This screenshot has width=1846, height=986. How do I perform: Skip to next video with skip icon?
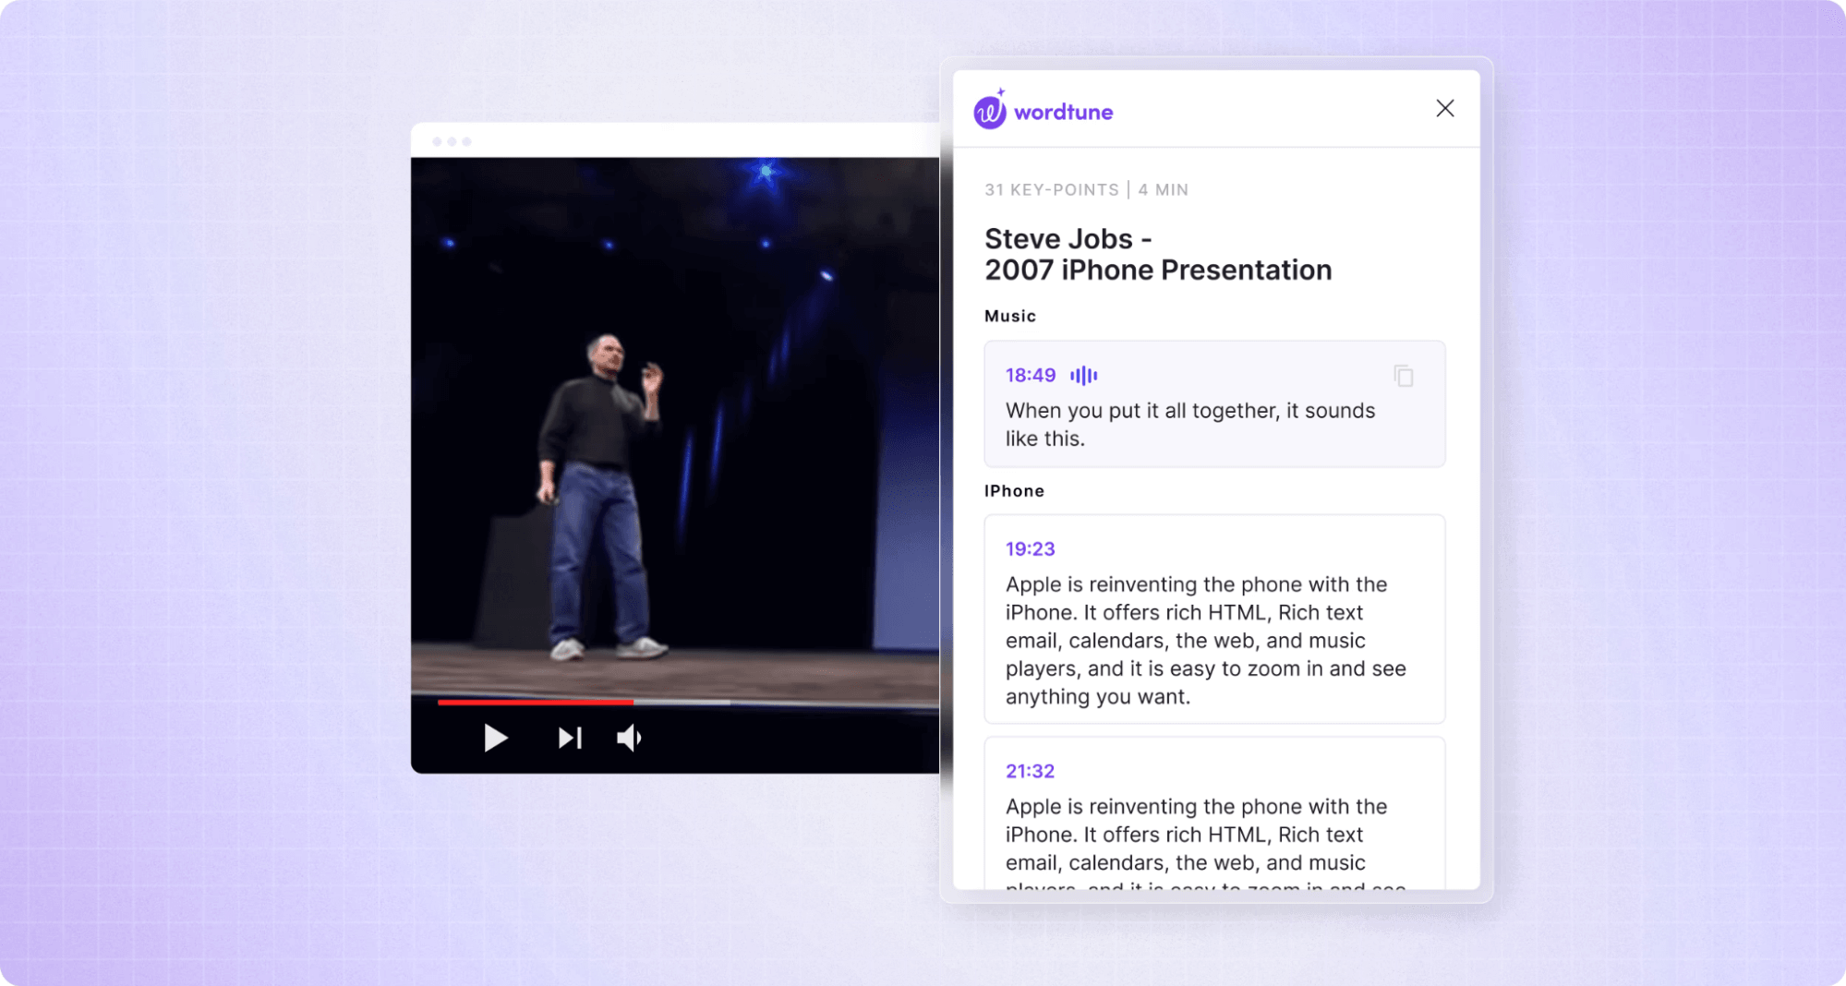(x=570, y=738)
